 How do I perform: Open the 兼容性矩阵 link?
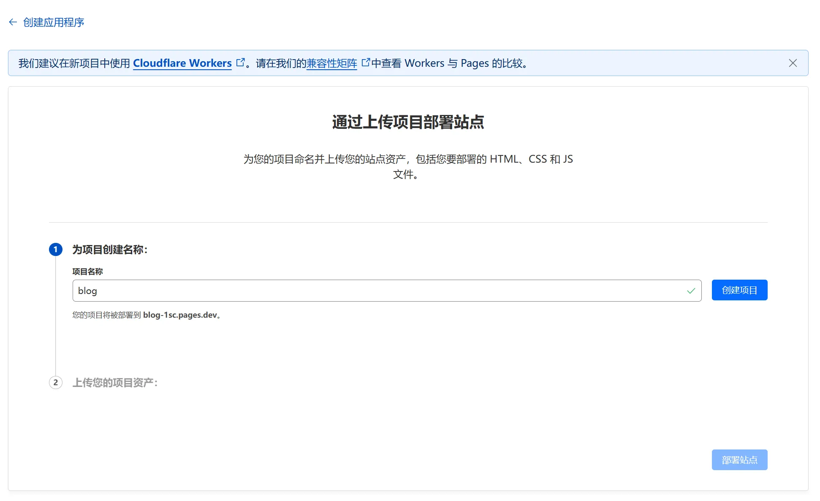coord(331,63)
